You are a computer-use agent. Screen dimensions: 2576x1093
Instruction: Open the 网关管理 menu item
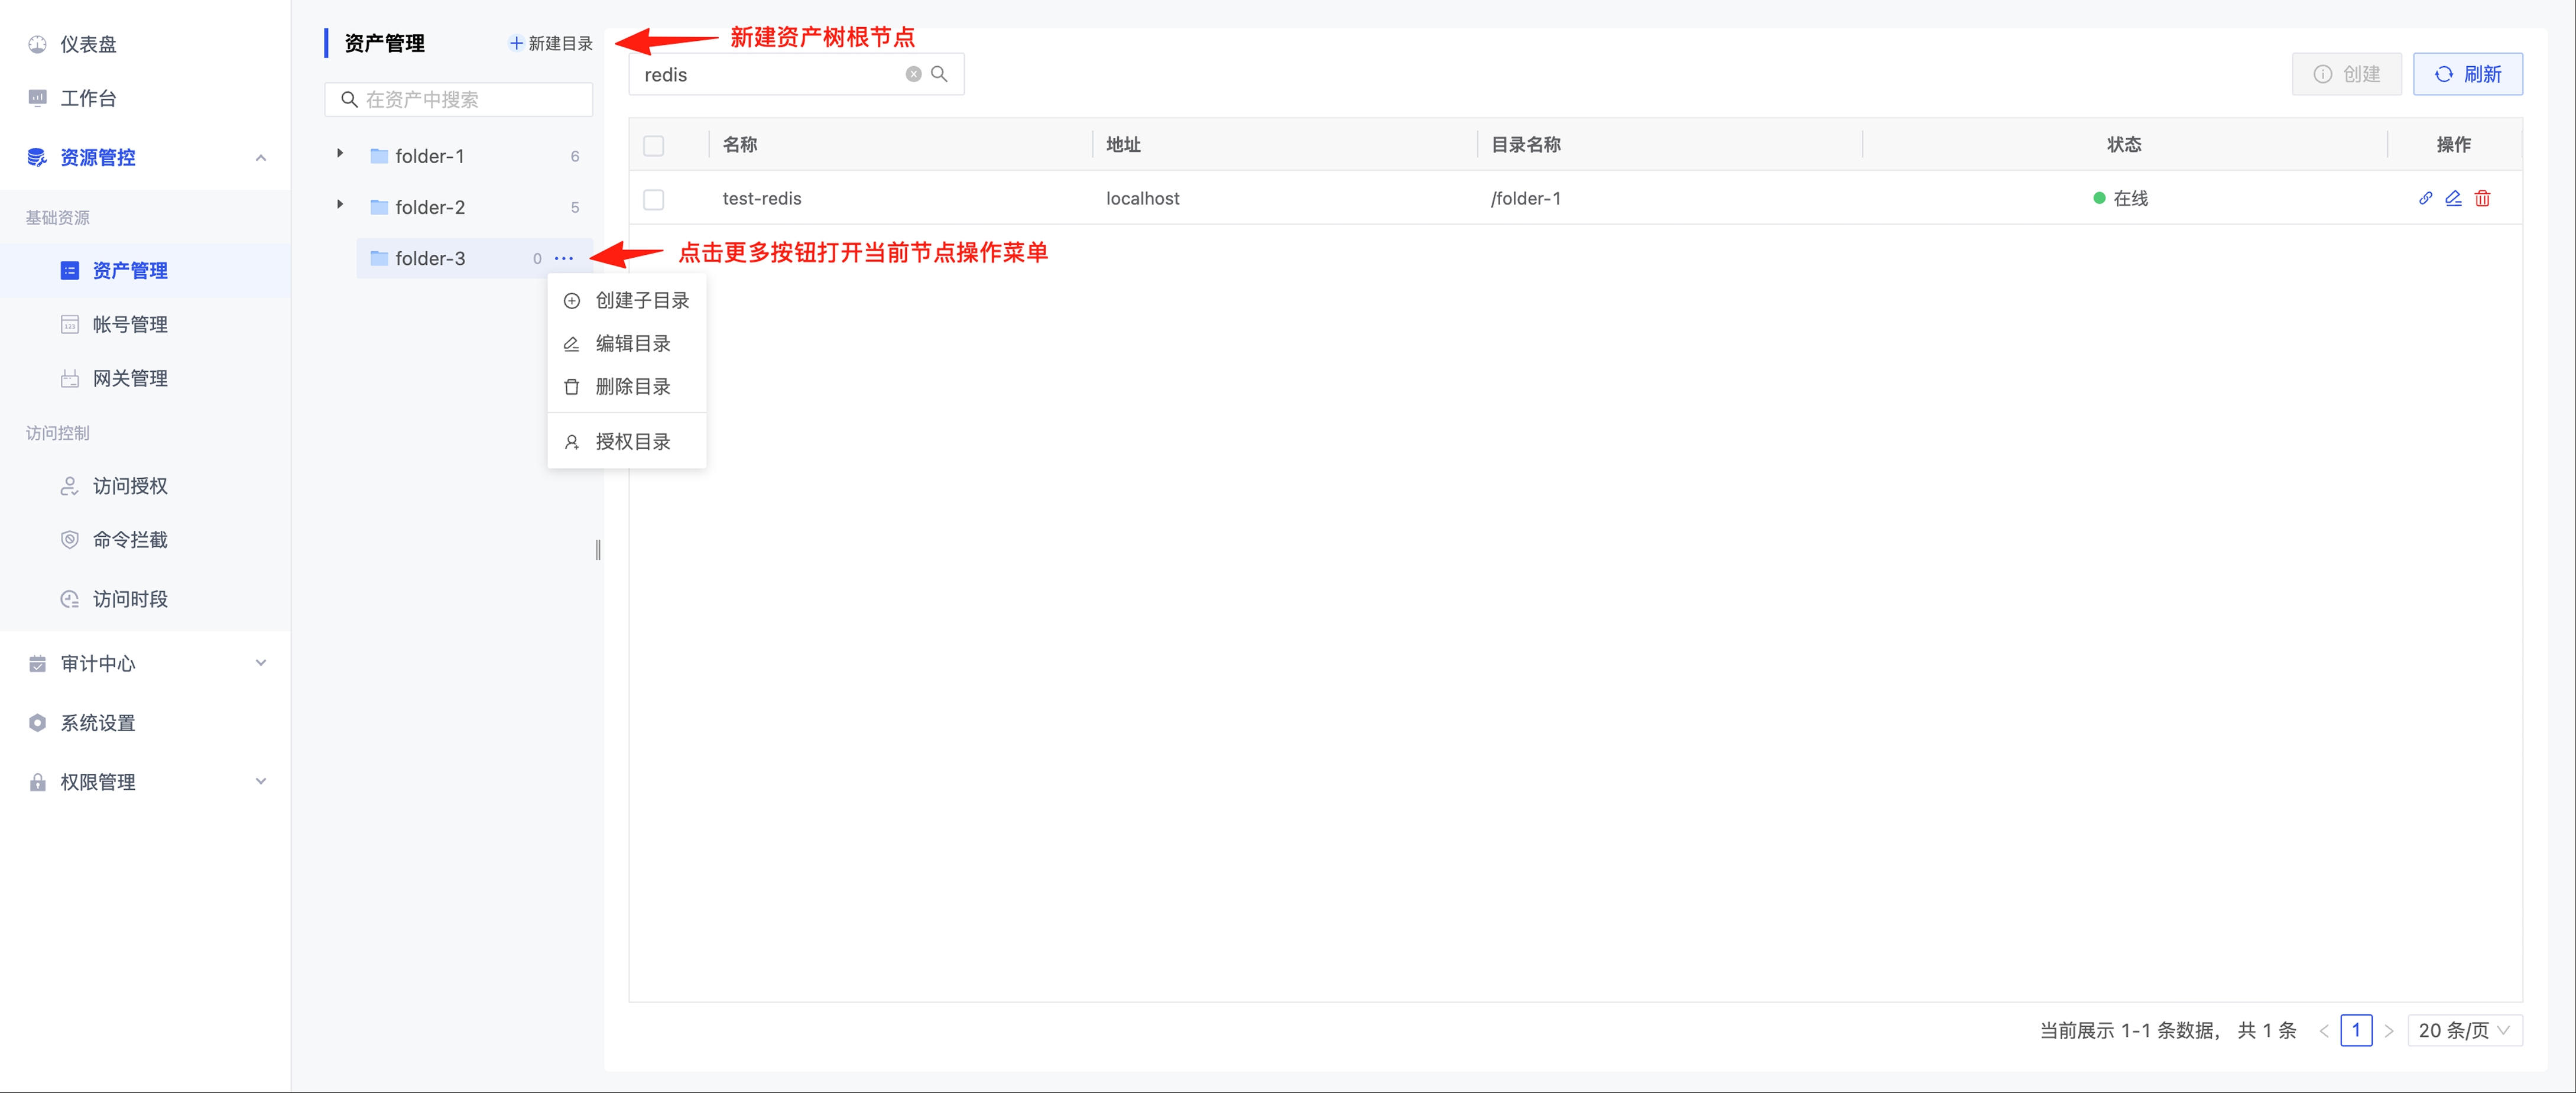(145, 379)
